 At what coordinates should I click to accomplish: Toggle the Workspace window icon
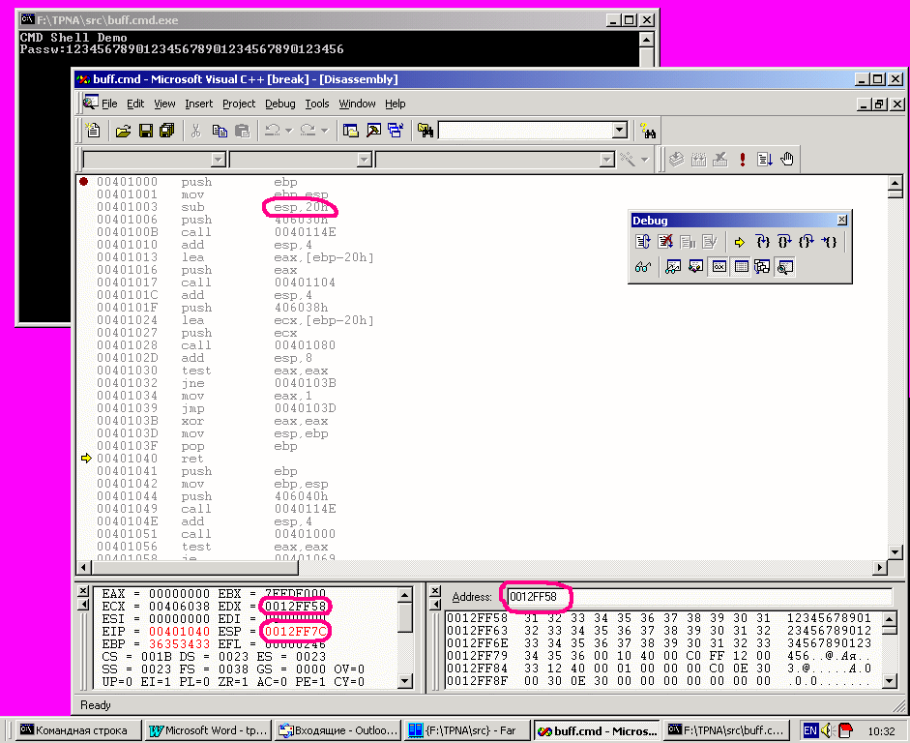[x=350, y=131]
